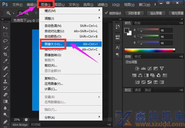Open the 图层(L) menu
The height and width of the screenshot is (128, 185).
tap(60, 5)
